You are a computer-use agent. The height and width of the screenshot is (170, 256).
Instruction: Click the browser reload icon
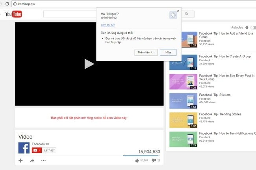pos(7,4)
